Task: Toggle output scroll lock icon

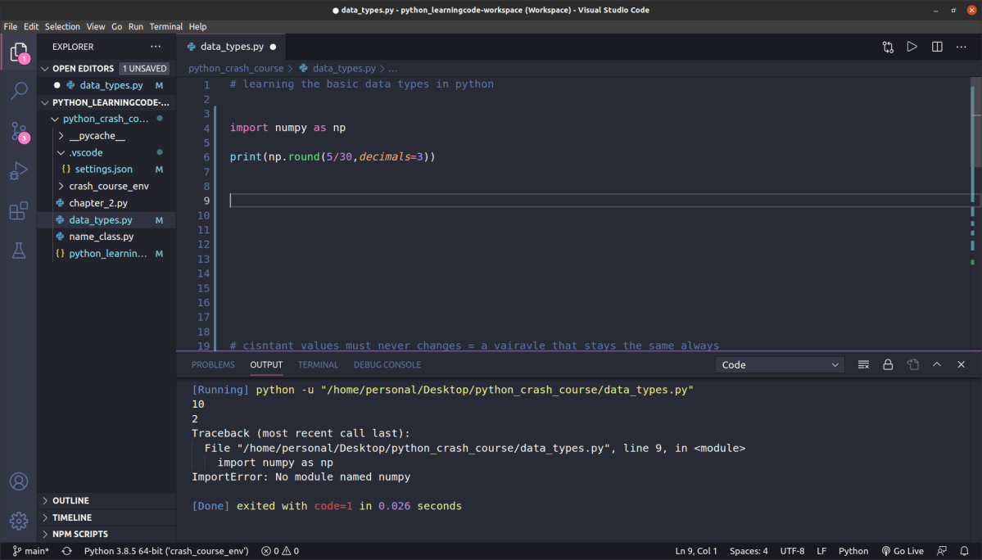Action: (x=888, y=365)
